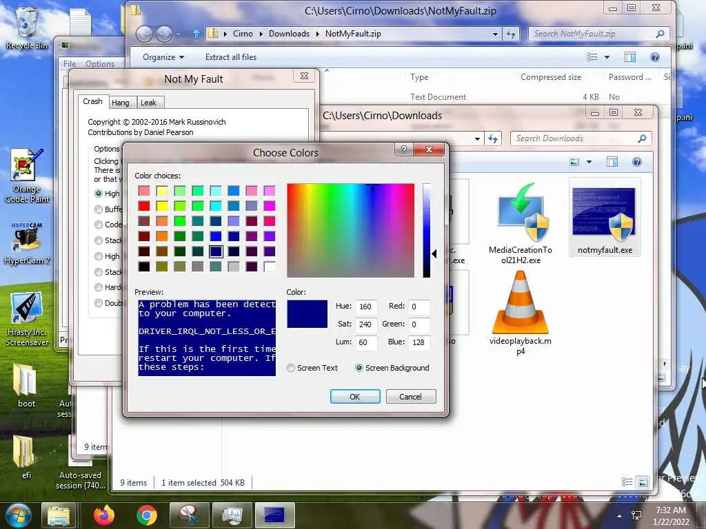Click the luminosity slider bar

click(426, 230)
